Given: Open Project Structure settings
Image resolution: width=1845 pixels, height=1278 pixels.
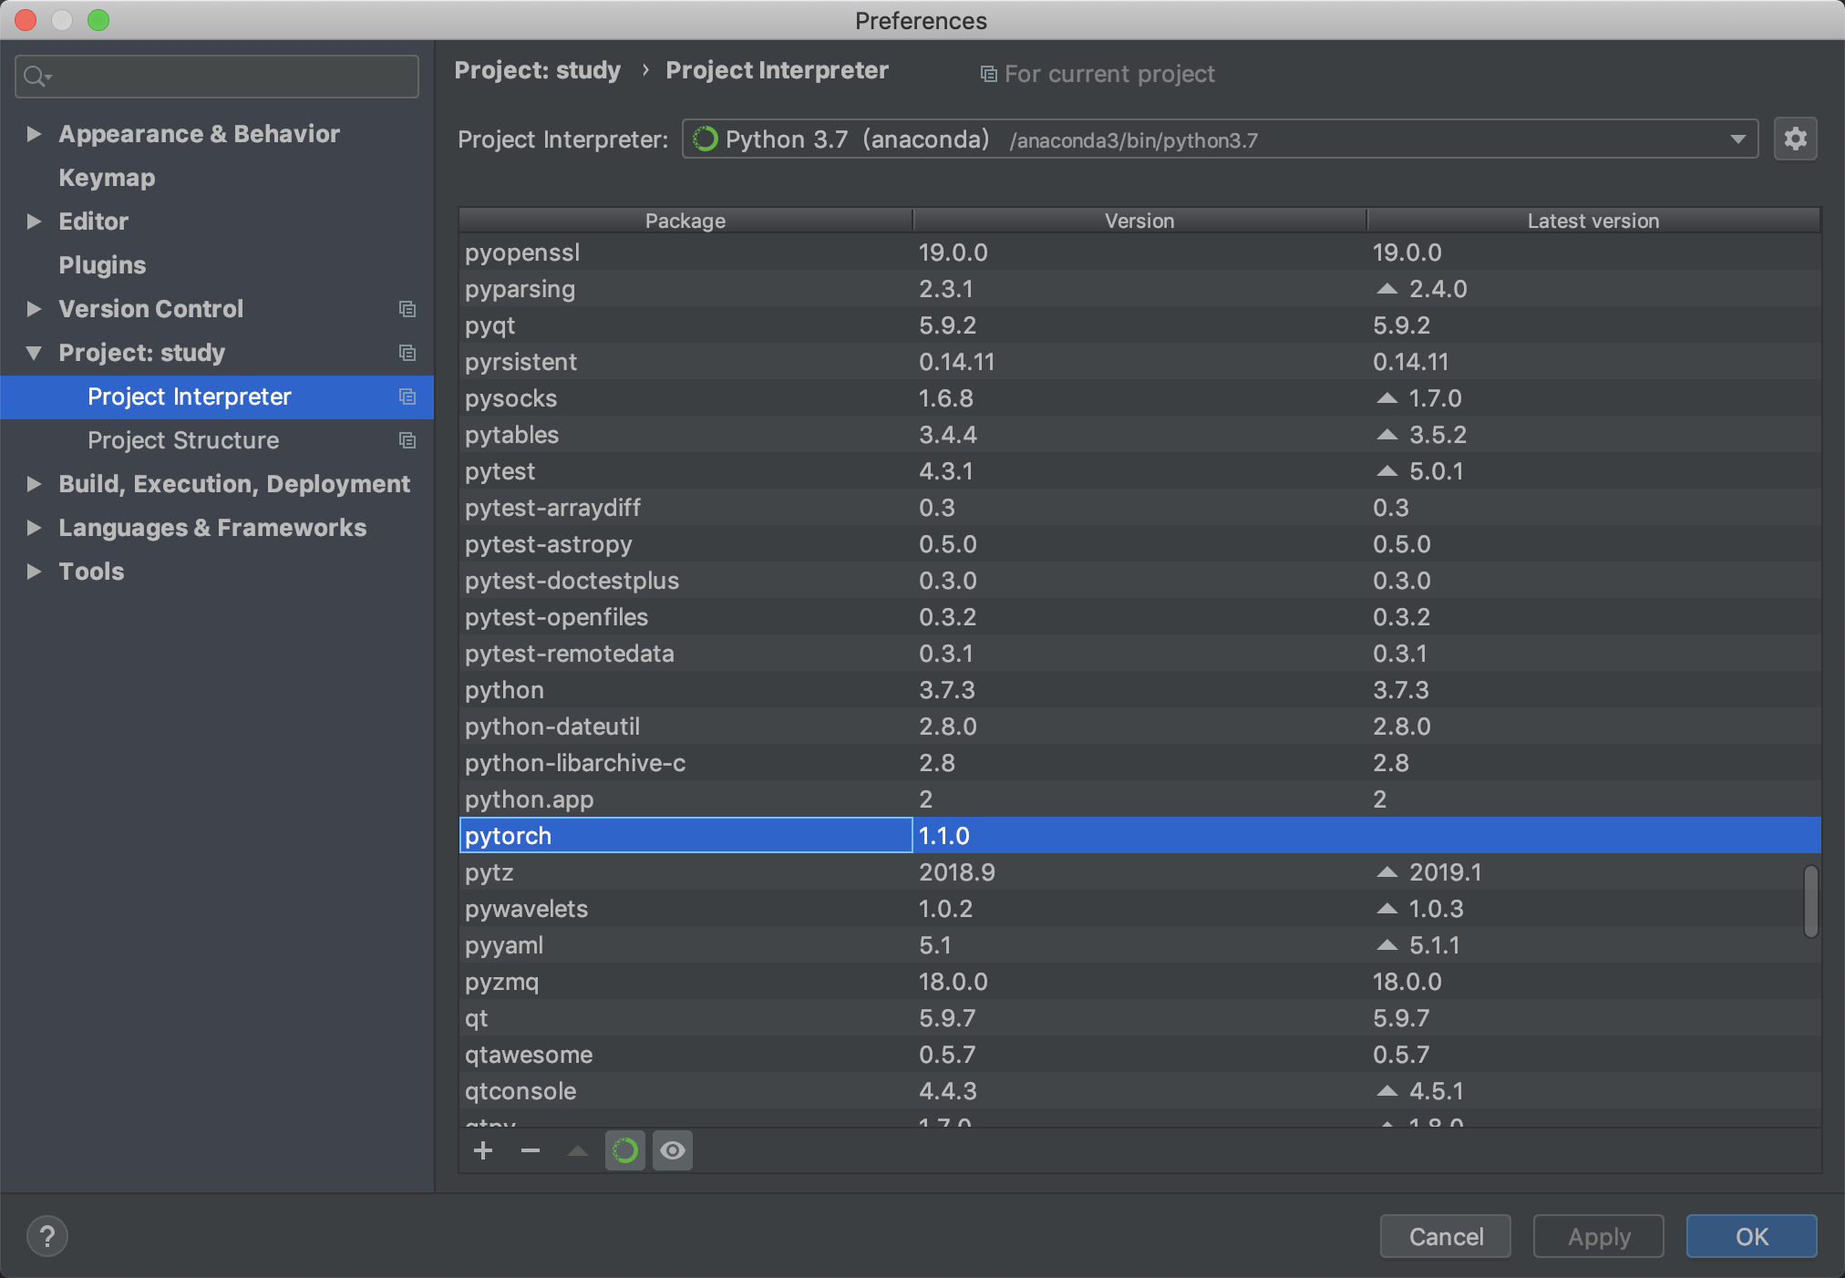Looking at the screenshot, I should tap(183, 440).
